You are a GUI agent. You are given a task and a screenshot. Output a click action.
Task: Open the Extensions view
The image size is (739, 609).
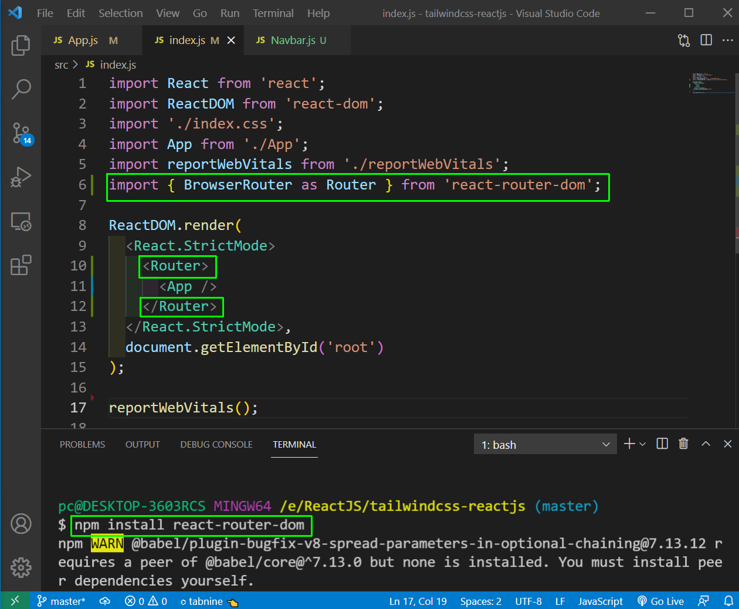point(21,265)
